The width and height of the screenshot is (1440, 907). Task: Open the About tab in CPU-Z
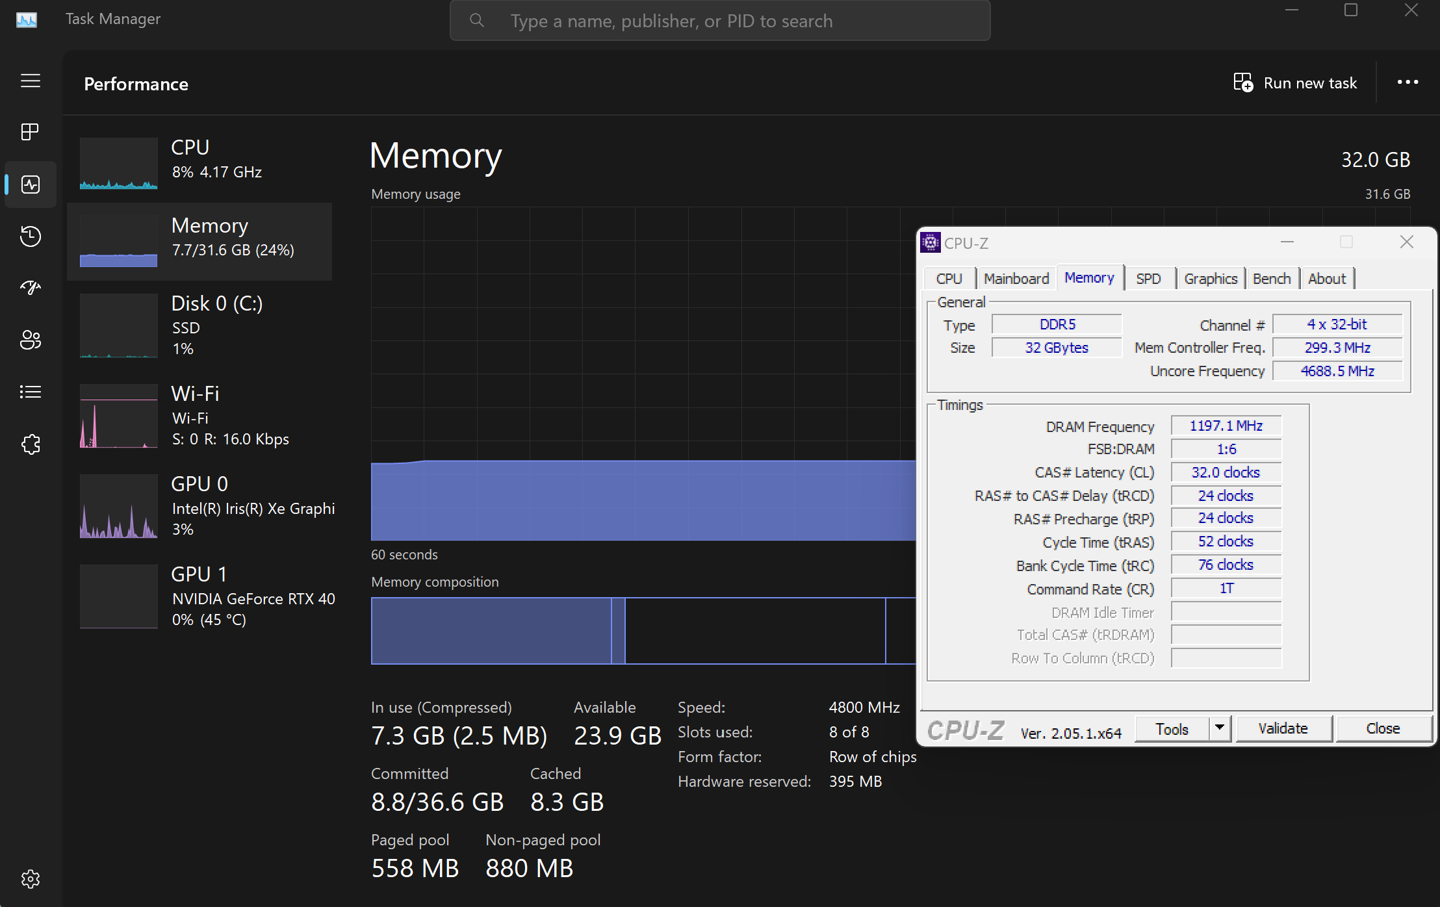[1326, 279]
